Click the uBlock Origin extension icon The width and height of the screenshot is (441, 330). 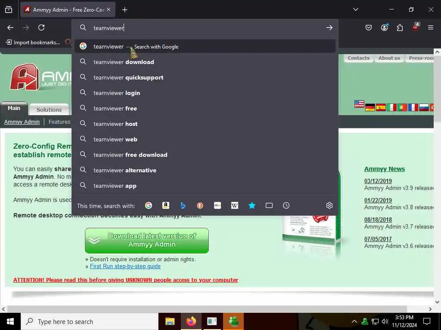click(416, 27)
